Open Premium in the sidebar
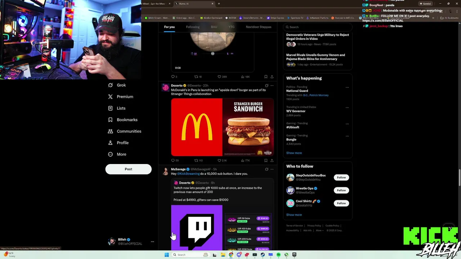 pyautogui.click(x=121, y=97)
